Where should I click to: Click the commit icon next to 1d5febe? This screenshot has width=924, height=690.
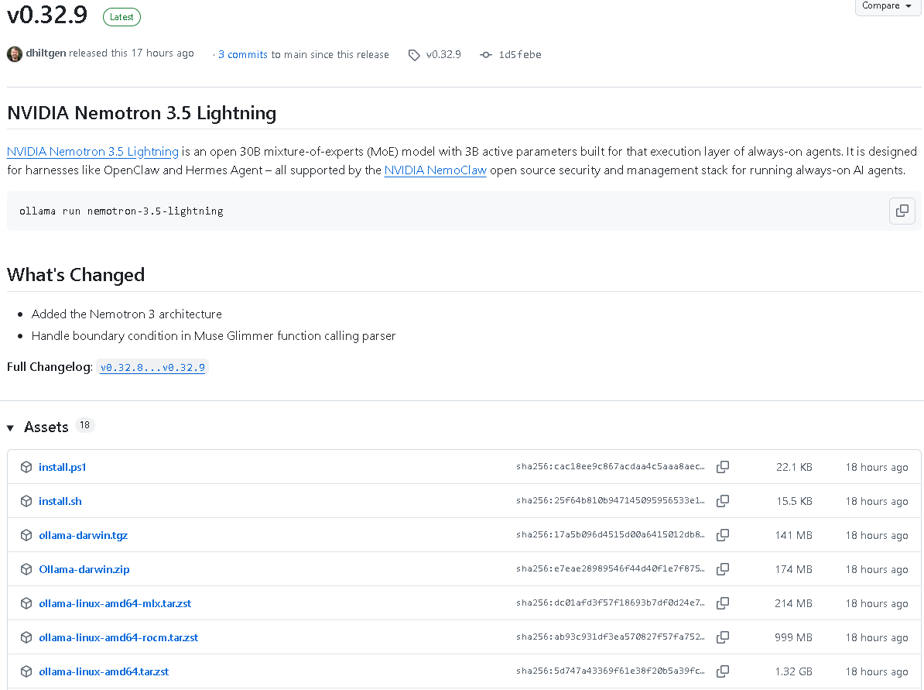(485, 55)
